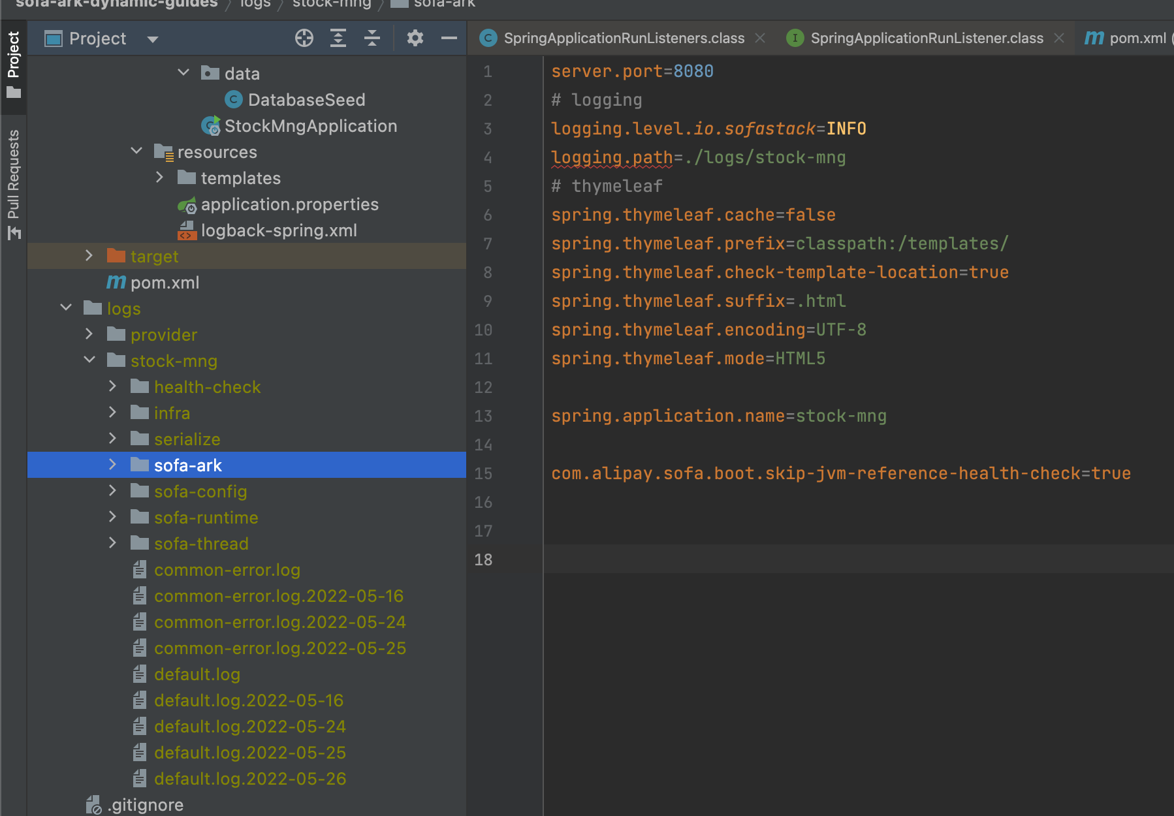The height and width of the screenshot is (816, 1174).
Task: Close the SpringApplicationRunListener.class tab
Action: tap(1059, 39)
